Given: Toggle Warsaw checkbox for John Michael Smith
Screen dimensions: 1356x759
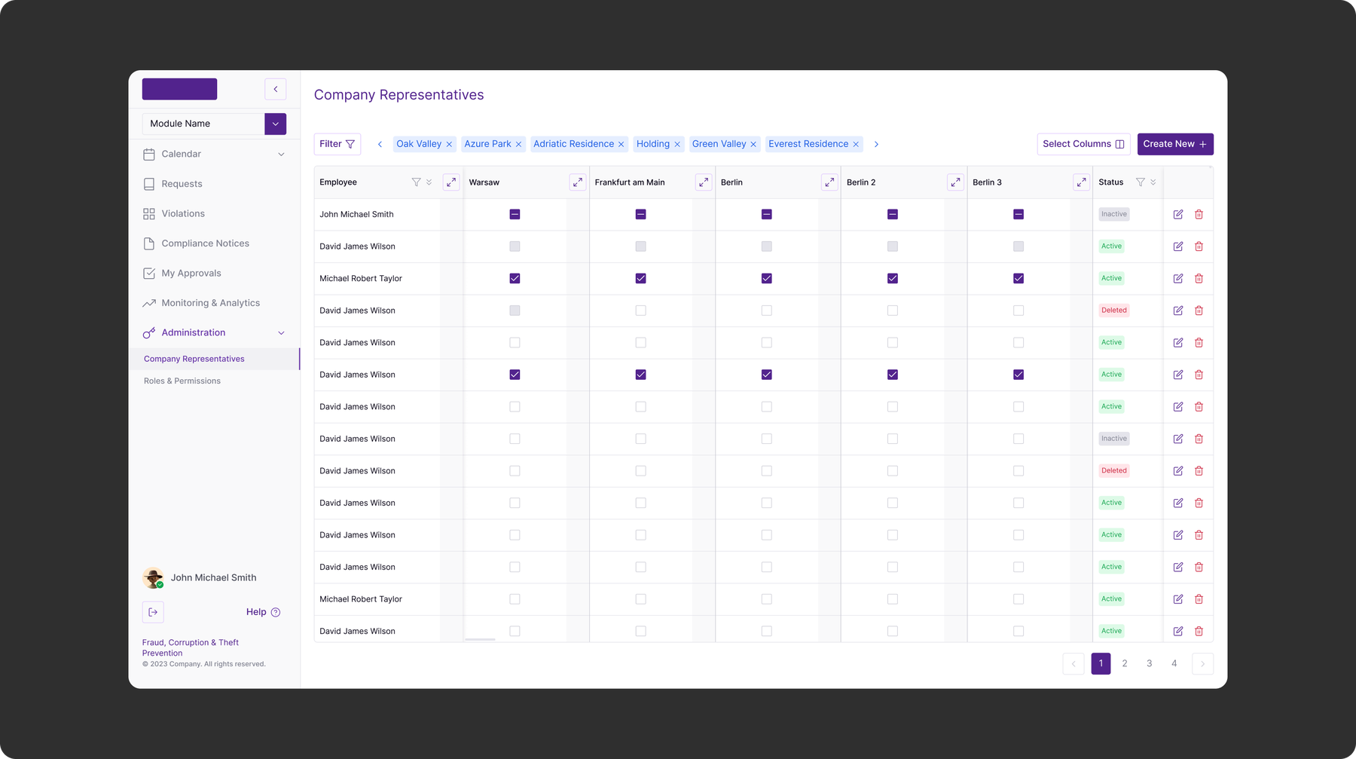Looking at the screenshot, I should pyautogui.click(x=515, y=214).
